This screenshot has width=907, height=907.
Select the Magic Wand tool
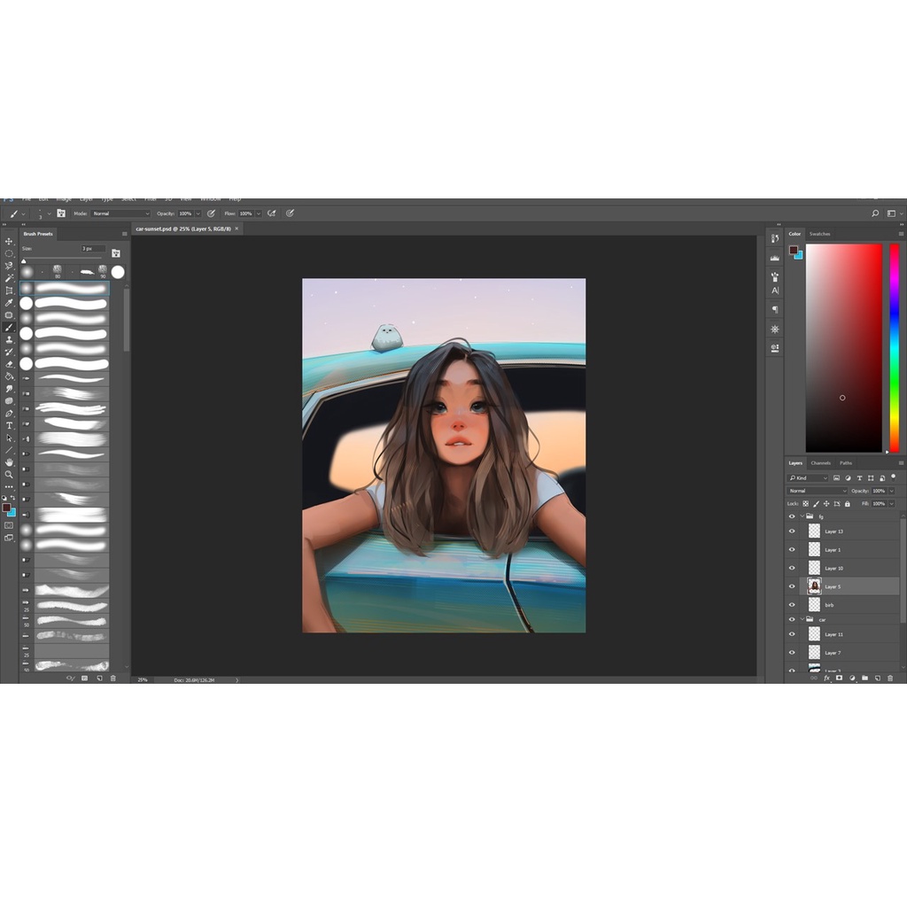click(x=10, y=278)
